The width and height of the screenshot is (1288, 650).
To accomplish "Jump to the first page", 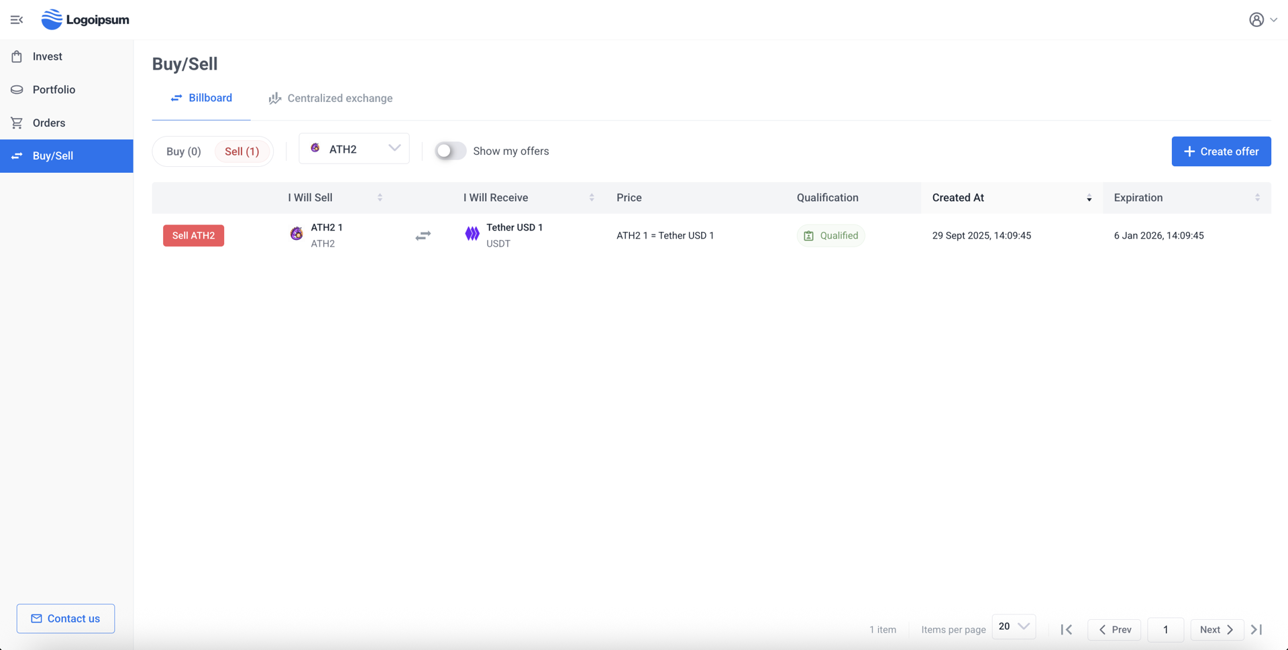I will click(1067, 630).
